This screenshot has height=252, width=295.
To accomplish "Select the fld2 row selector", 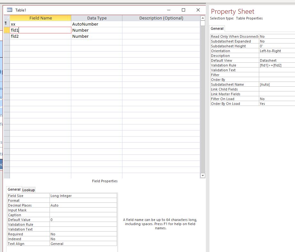I will click(x=7, y=36).
